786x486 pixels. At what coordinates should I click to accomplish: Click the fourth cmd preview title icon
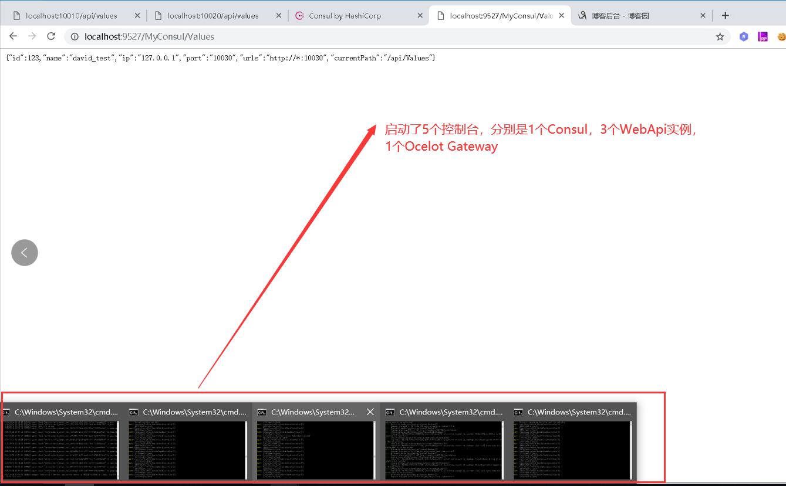click(390, 412)
